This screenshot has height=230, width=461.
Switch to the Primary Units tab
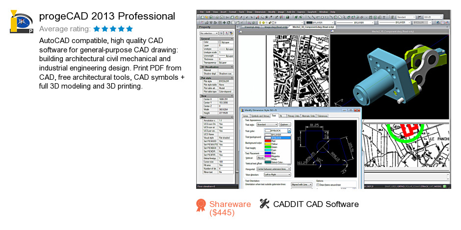coord(294,116)
